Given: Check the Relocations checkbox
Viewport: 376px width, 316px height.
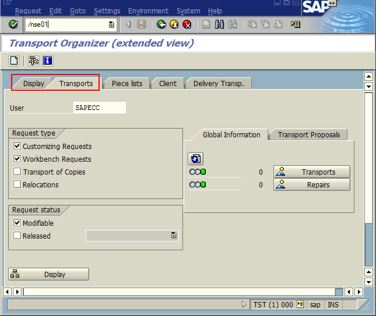Looking at the screenshot, I should (17, 184).
